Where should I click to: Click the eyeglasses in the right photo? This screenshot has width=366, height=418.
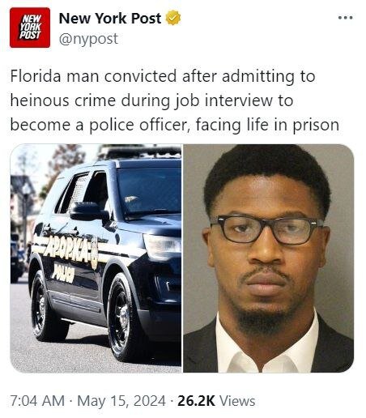tap(266, 228)
